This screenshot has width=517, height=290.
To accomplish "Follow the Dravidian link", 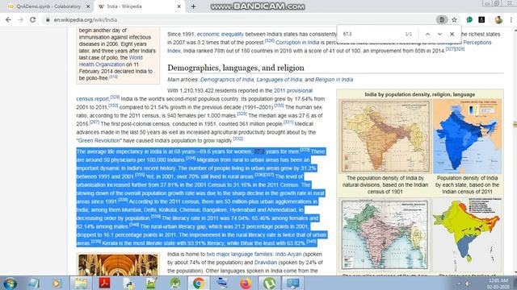I will [266, 263].
